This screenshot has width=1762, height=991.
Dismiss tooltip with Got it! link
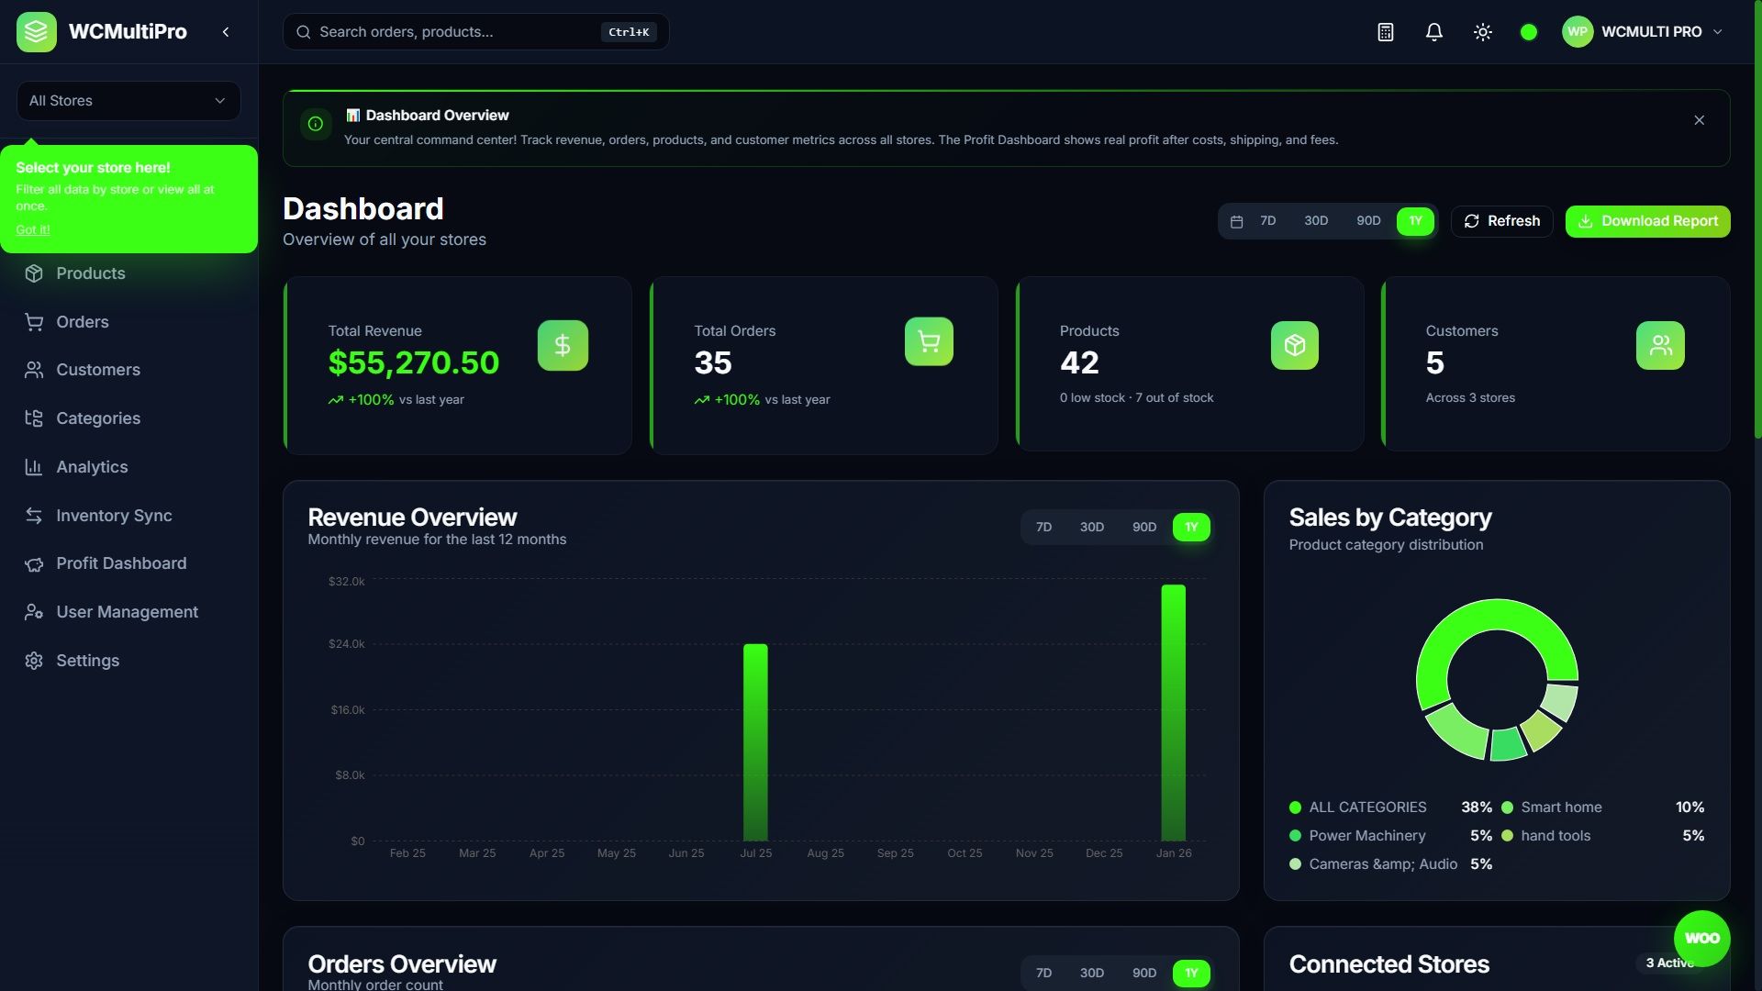coord(33,229)
